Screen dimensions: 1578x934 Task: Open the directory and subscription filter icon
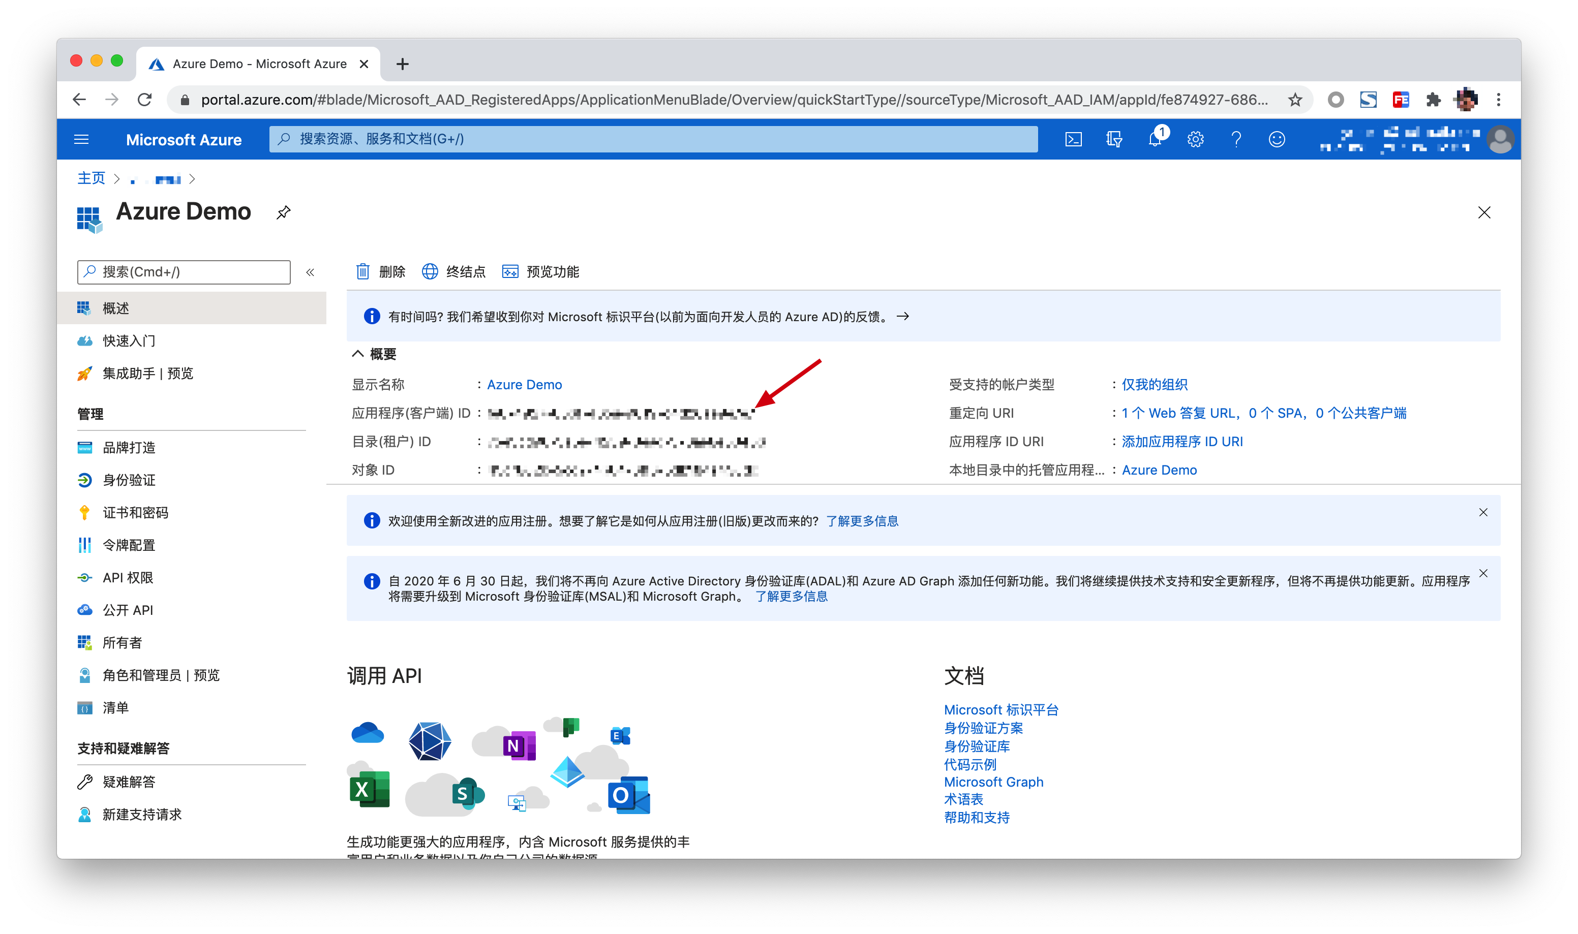(1114, 139)
